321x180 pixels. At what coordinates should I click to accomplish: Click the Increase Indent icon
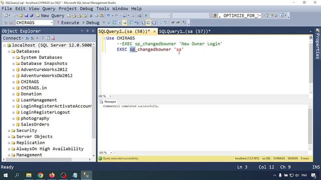click(178, 22)
